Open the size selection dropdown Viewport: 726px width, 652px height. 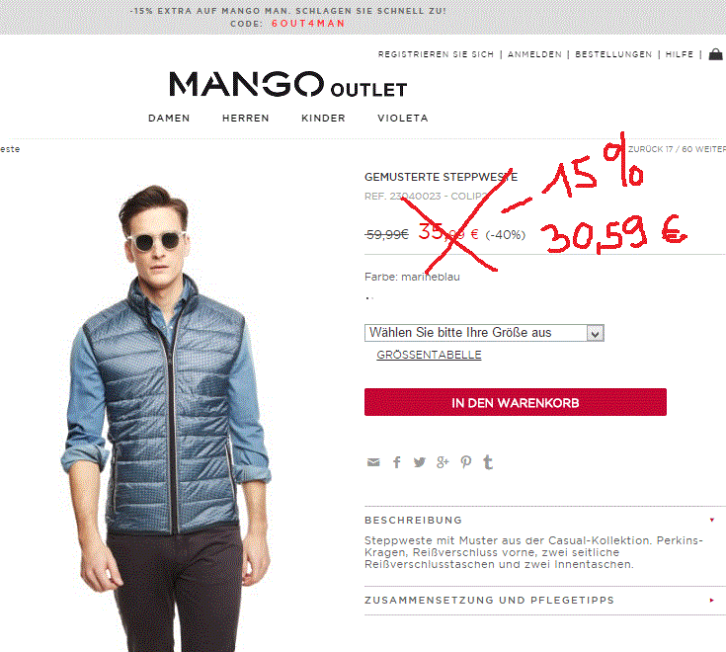(x=484, y=333)
